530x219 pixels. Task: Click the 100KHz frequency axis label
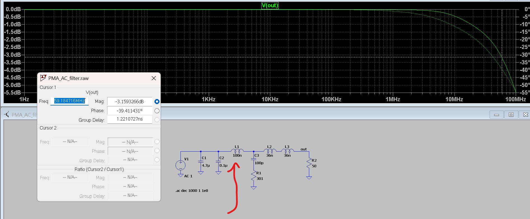pos(331,99)
